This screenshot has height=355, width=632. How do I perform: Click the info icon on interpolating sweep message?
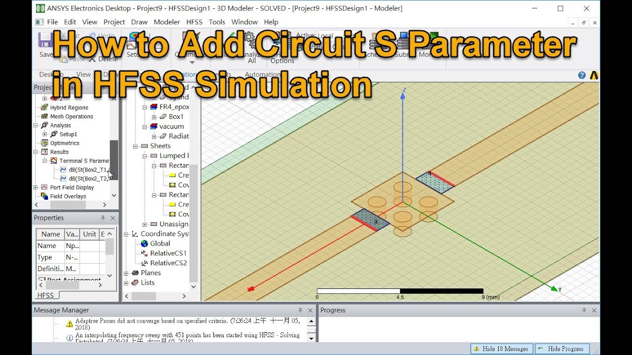point(70,338)
